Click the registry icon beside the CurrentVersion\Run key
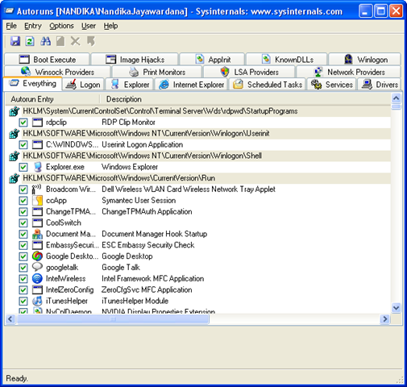This screenshot has height=387, width=407. 15,178
